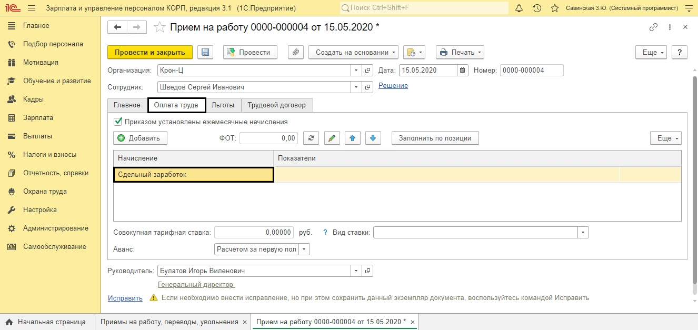The height and width of the screenshot is (330, 698).
Task: Switch to the Оплата труда tab
Action: click(x=176, y=105)
